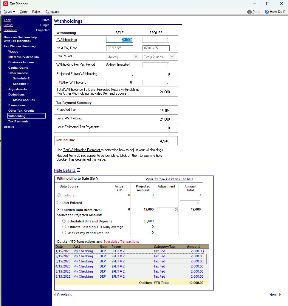Open How can Quicken help with Tax planning
Viewport: 288px width, 306px height.
pos(20,39)
